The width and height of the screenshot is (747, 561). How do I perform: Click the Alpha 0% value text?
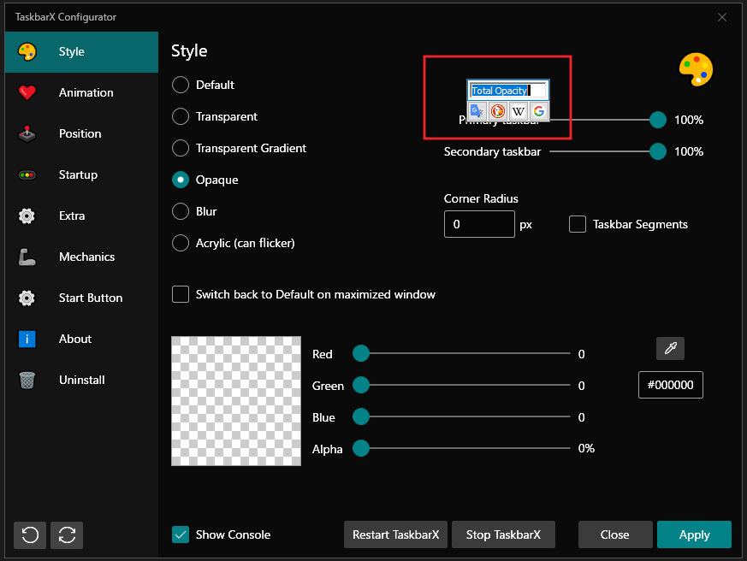click(x=586, y=448)
